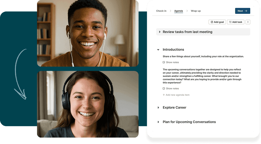
Task: Click the checklist icon in Add task
Action: point(230,22)
